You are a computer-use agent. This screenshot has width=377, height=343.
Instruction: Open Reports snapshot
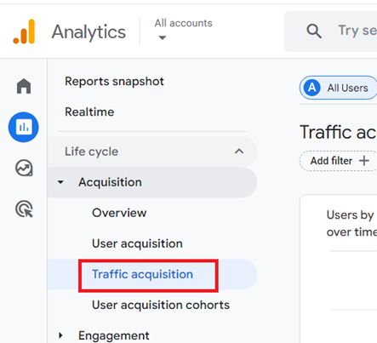coord(114,82)
